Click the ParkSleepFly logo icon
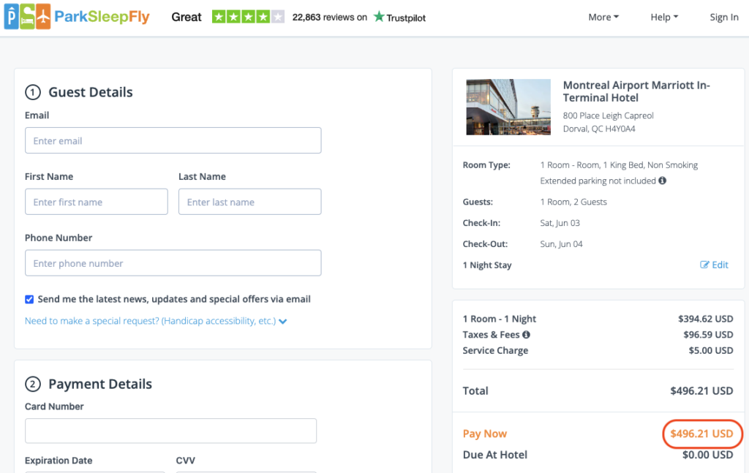 tap(28, 17)
